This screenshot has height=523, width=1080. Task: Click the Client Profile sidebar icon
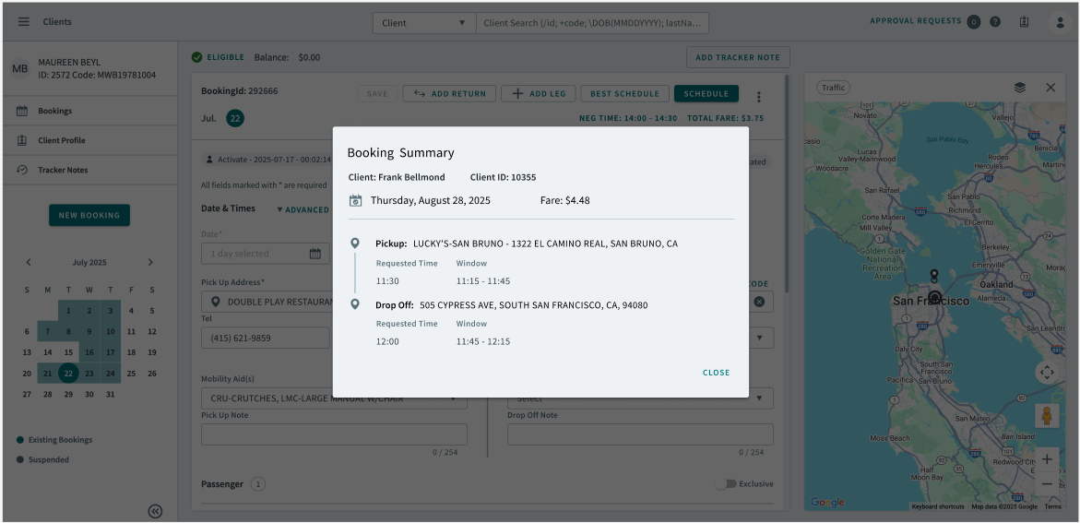22,140
